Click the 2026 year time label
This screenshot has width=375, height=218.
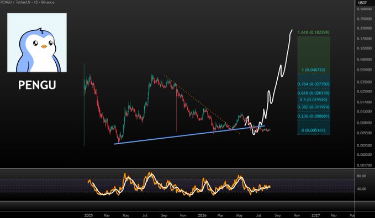202,215
